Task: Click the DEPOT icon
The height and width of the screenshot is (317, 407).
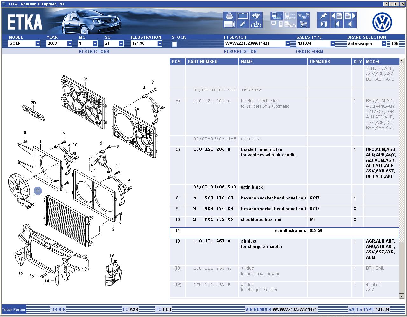Action: click(x=290, y=16)
